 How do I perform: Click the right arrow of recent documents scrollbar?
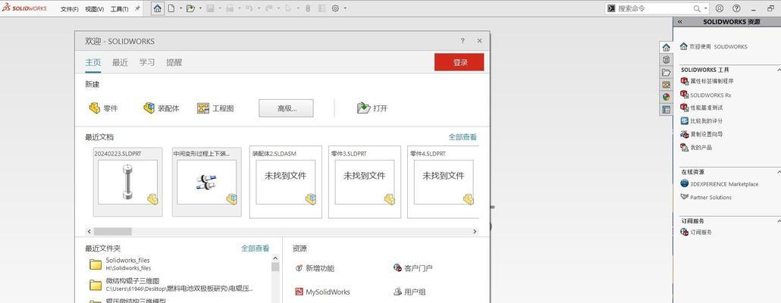[x=475, y=231]
